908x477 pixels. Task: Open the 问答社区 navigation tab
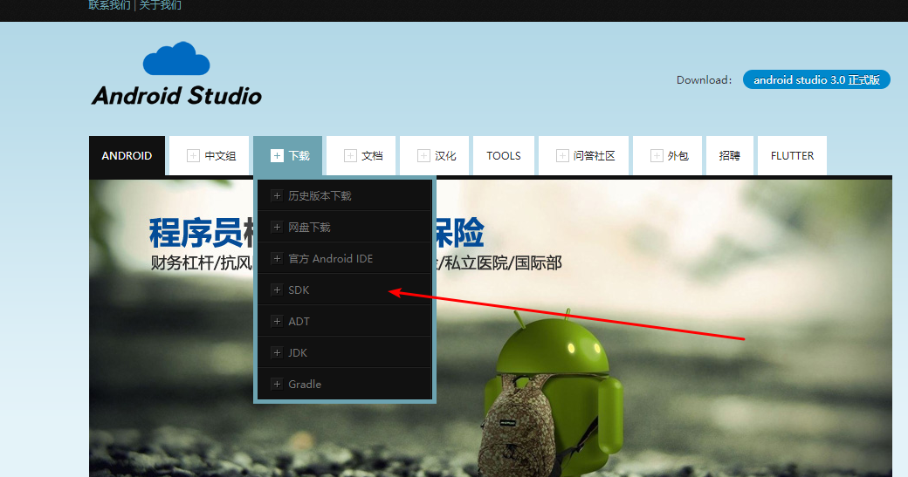click(584, 155)
